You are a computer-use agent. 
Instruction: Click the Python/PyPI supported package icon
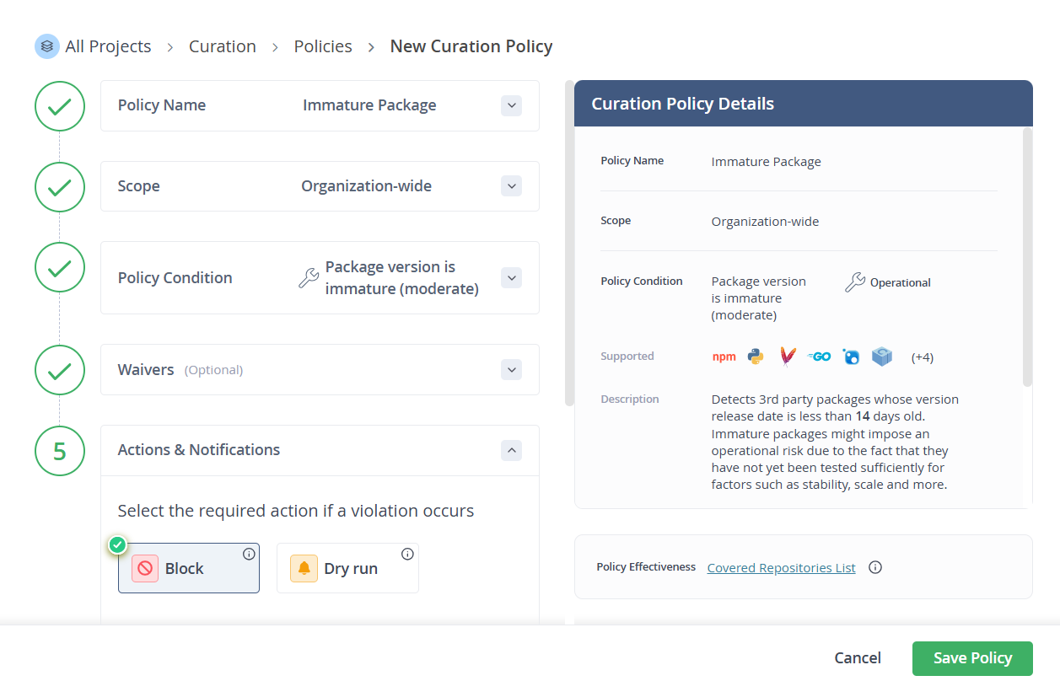[755, 357]
